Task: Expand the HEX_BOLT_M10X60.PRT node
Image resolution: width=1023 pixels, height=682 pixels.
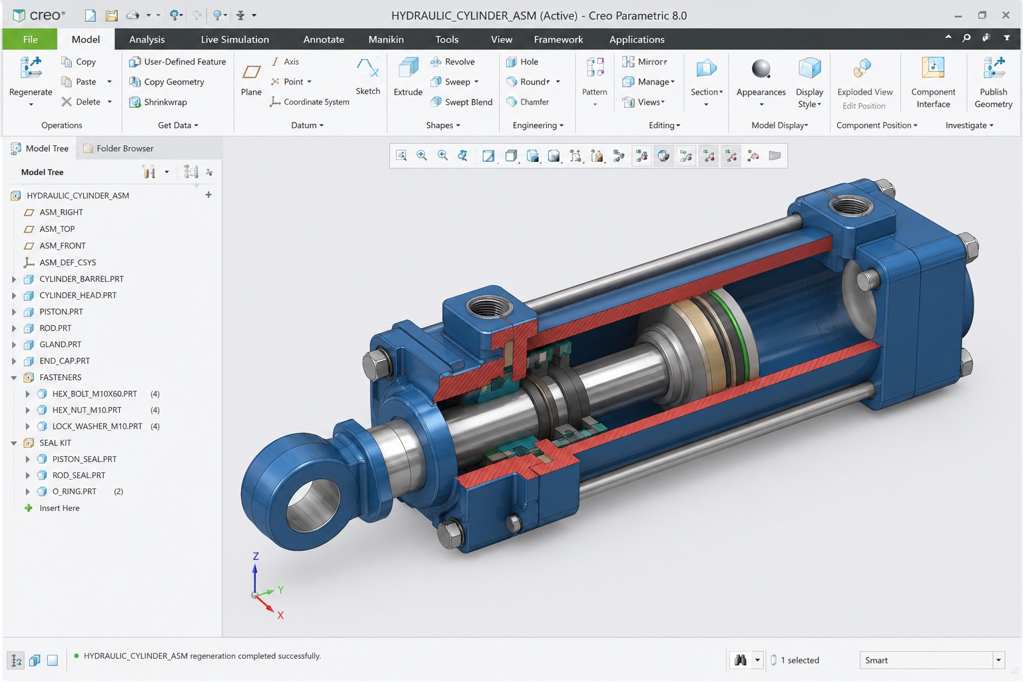Action: (x=27, y=394)
